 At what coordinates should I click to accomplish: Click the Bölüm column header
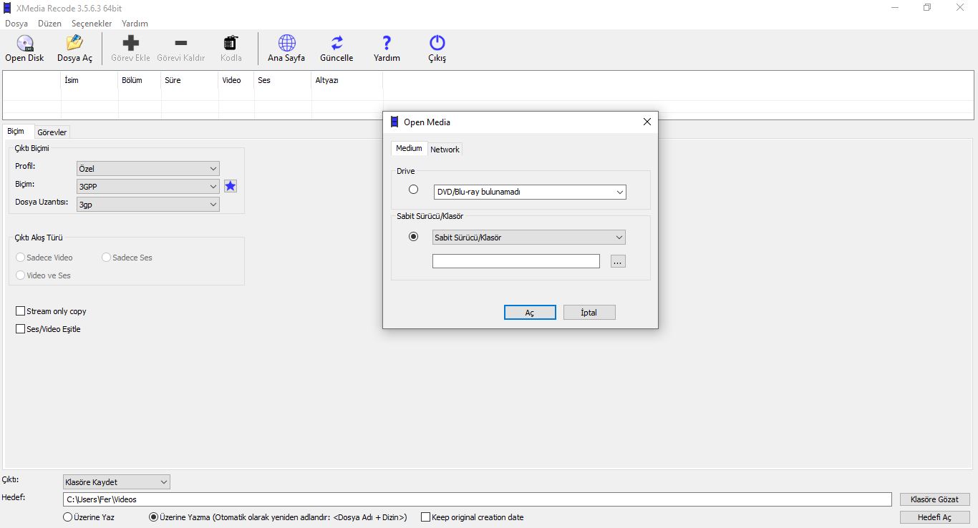pyautogui.click(x=140, y=80)
